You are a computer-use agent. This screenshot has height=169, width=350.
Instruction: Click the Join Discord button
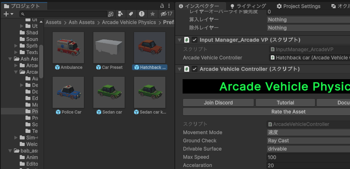point(218,103)
